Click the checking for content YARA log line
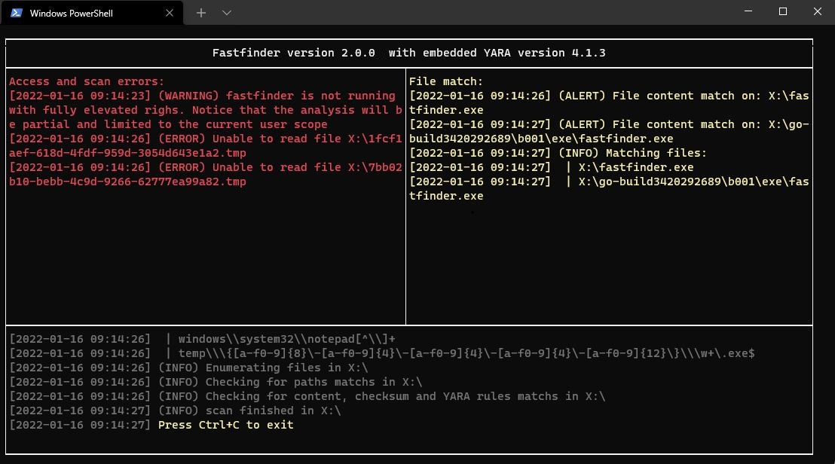Image resolution: width=835 pixels, height=464 pixels. (x=301, y=396)
